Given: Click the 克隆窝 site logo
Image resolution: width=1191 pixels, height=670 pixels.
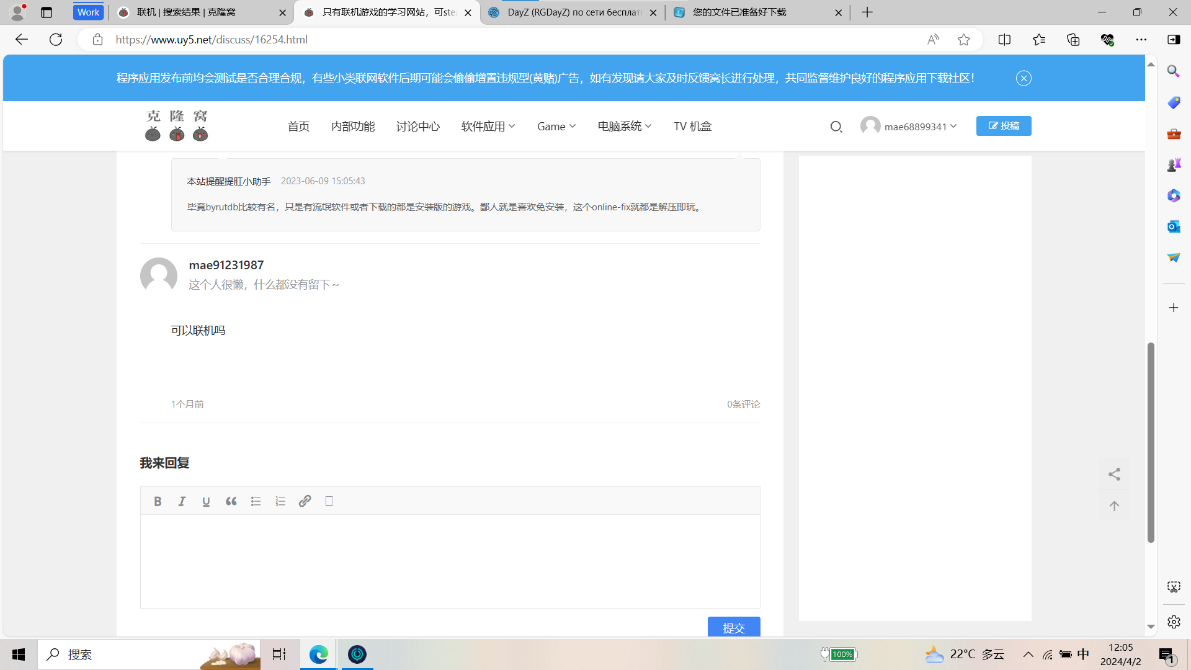Looking at the screenshot, I should tap(177, 126).
